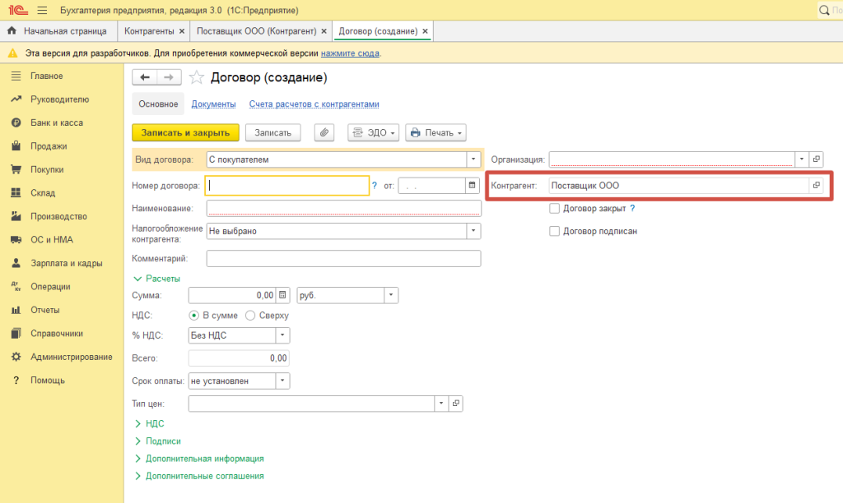Open the Банк и касса sidebar section

point(56,122)
